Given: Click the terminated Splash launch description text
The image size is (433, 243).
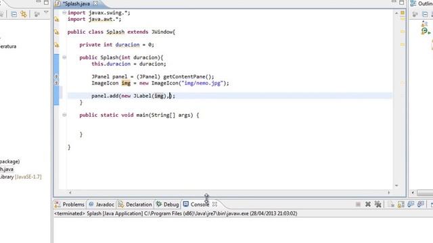Looking at the screenshot, I should point(176,213).
